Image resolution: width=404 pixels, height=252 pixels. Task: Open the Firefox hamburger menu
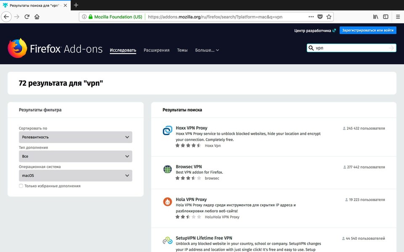tap(398, 17)
